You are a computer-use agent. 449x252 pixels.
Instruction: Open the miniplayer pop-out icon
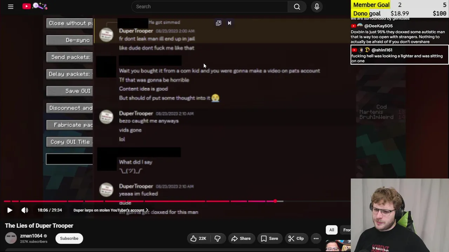219,23
